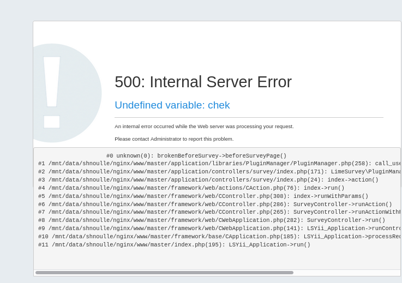Click the "Undefined variable: chek" subtitle
This screenshot has height=283, width=402.
click(x=172, y=105)
